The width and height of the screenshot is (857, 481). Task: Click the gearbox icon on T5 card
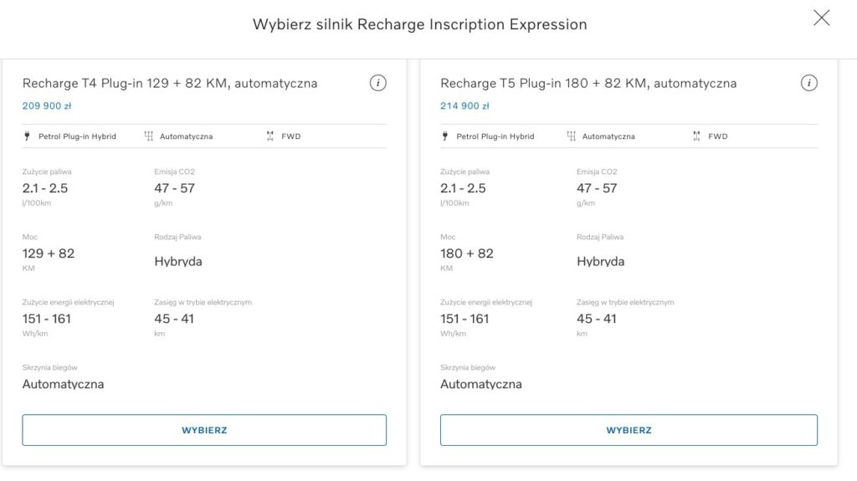click(x=571, y=136)
